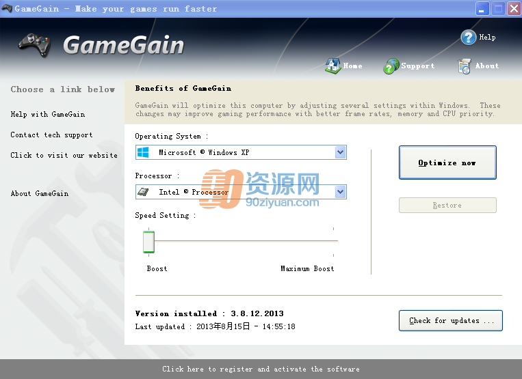Click the Maximum Boost label

pos(307,268)
